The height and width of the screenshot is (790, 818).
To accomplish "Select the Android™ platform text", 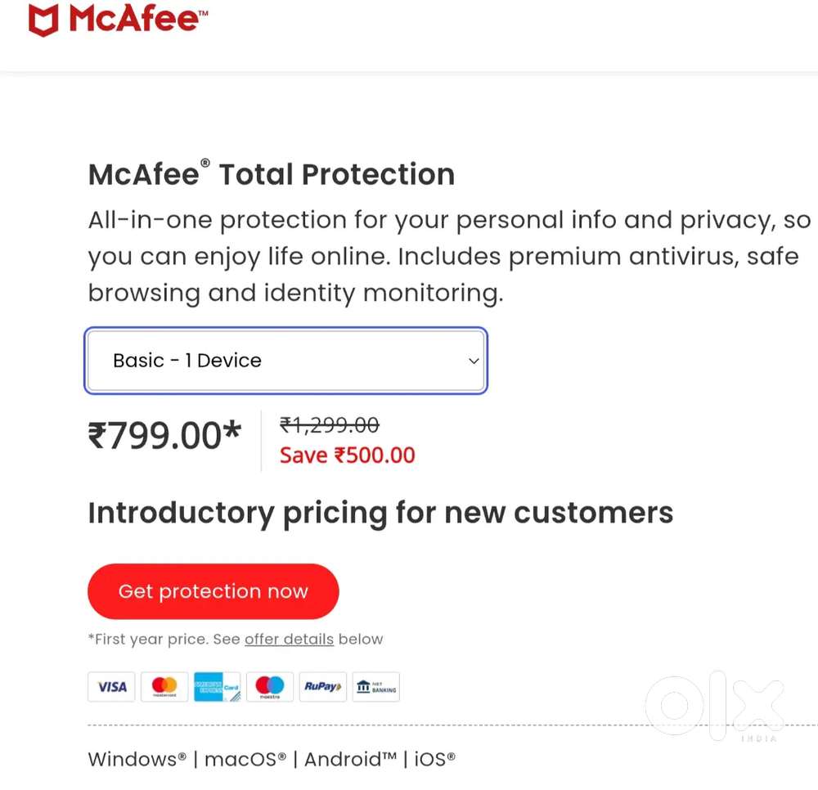I will (x=348, y=759).
